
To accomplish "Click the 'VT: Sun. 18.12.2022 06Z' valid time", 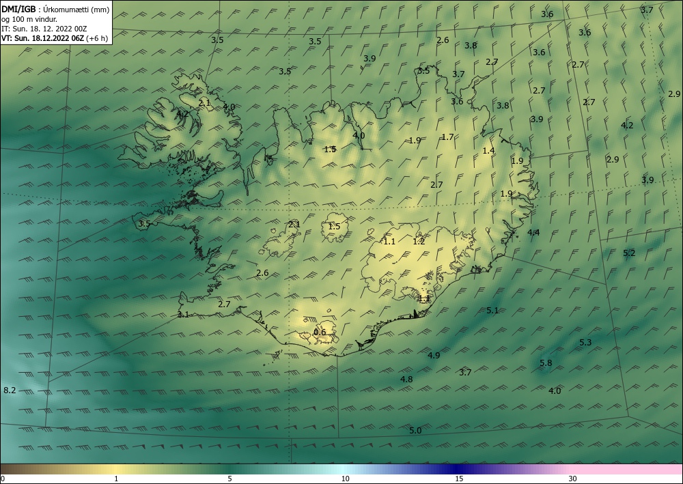I will tap(42, 38).
